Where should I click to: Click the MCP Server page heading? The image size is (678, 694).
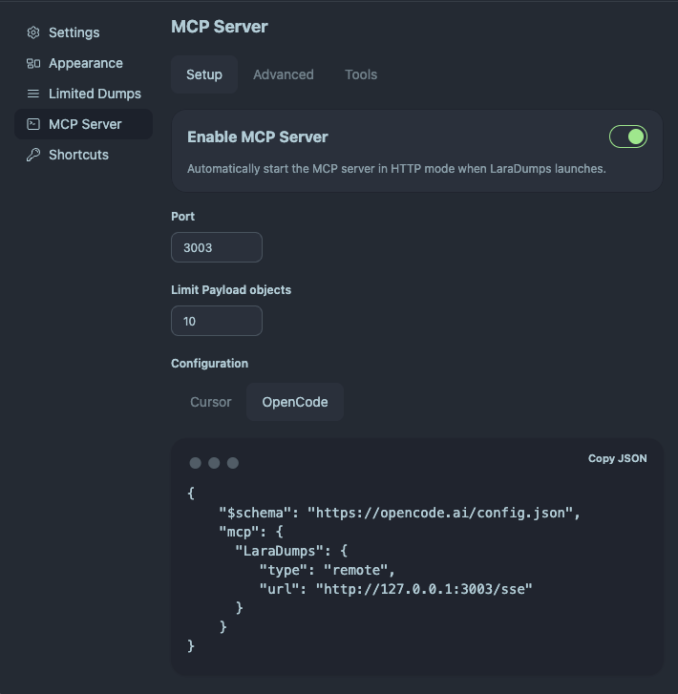pos(220,27)
